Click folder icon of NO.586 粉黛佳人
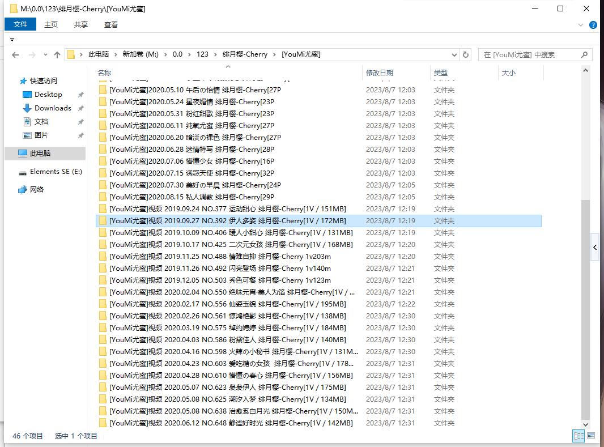This screenshot has width=604, height=447. pyautogui.click(x=103, y=339)
